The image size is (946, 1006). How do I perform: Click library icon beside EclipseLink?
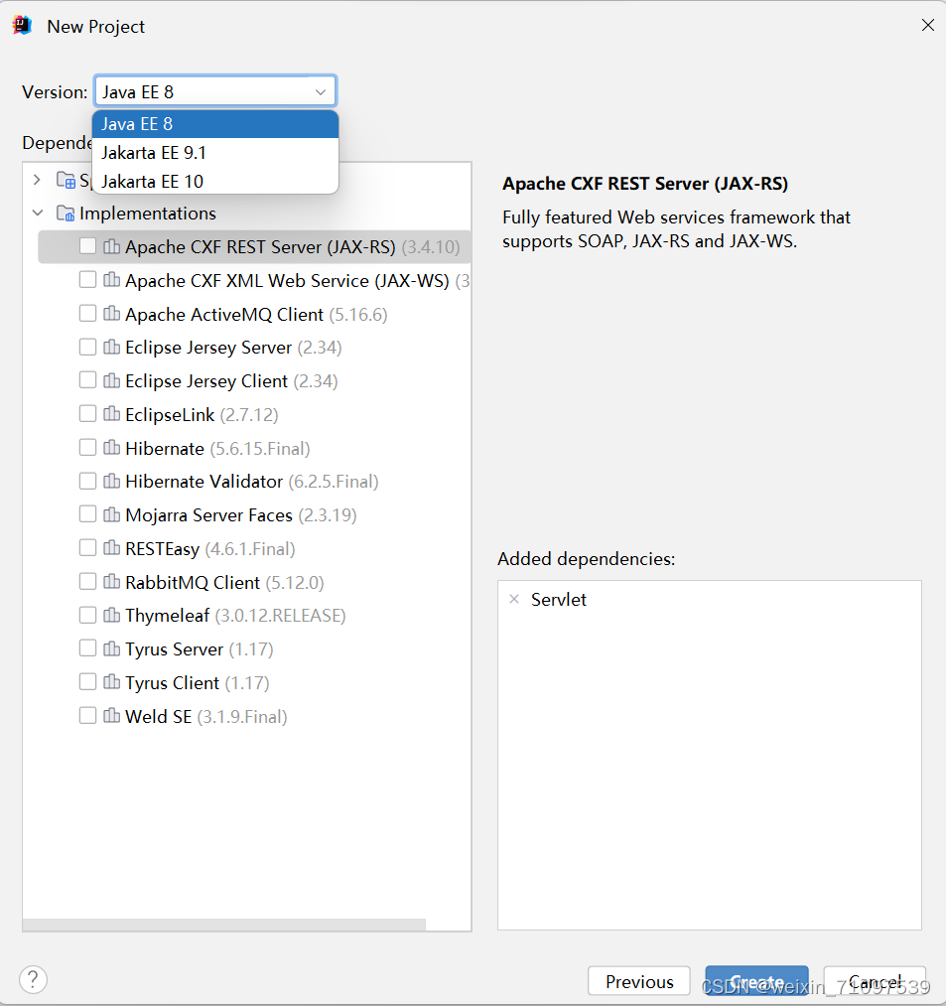111,414
